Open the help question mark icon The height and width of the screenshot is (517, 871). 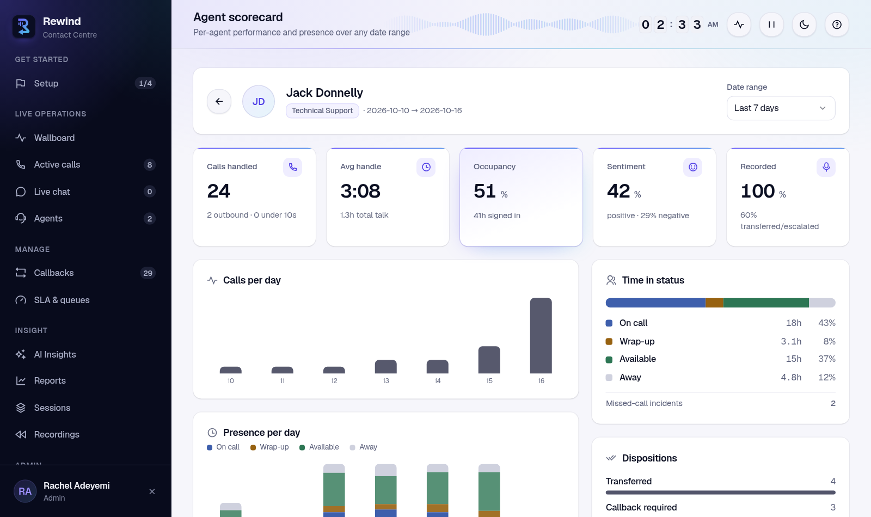[x=837, y=24]
